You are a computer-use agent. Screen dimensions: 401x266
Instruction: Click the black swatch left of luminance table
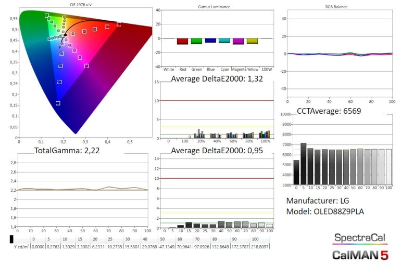[x=12, y=240]
